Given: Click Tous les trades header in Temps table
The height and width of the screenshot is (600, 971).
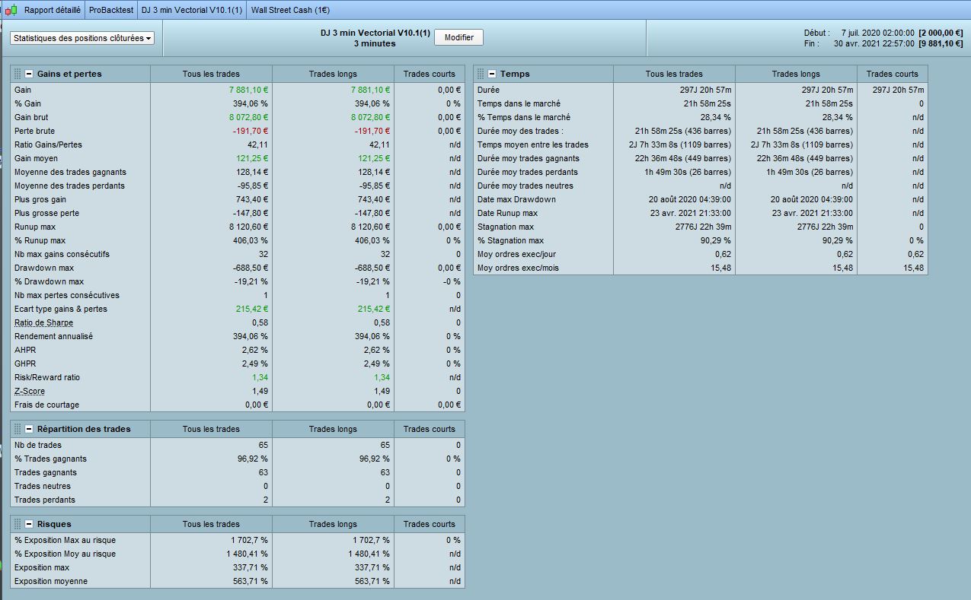Looking at the screenshot, I should tap(674, 74).
